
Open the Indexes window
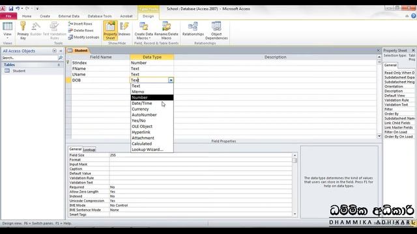tap(124, 29)
